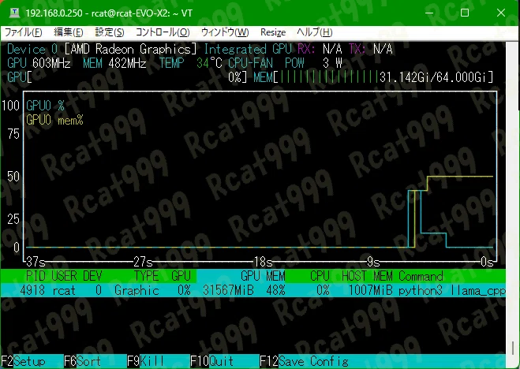This screenshot has height=369, width=520.
Task: Click the USER column header
Action: (x=64, y=276)
